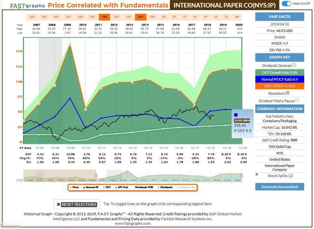Image resolution: width=314 pixels, height=229 pixels.
Task: Select the 5Y time range tab
Action: pos(206,17)
